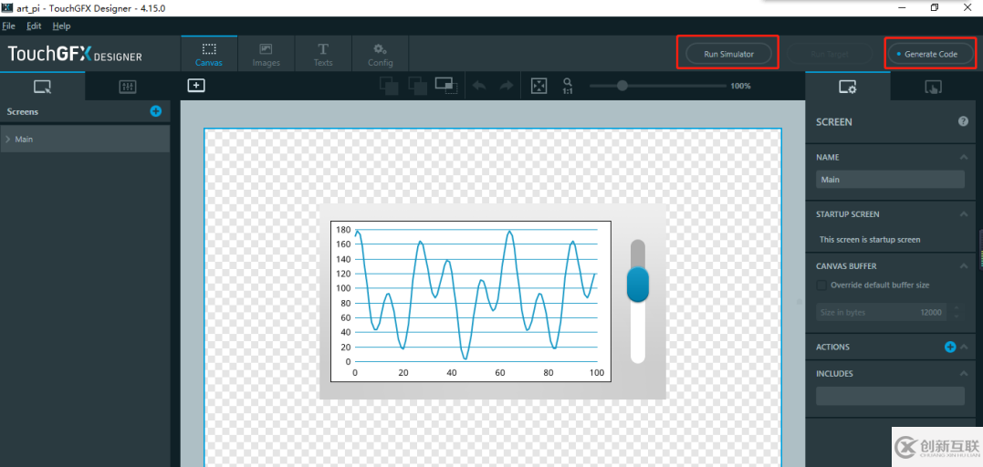Switch to the Config tab
983x467 pixels.
pyautogui.click(x=380, y=53)
